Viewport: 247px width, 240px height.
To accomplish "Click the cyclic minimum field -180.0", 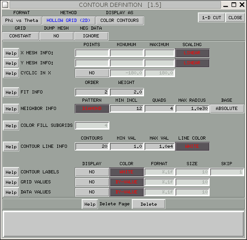I will [127, 73].
